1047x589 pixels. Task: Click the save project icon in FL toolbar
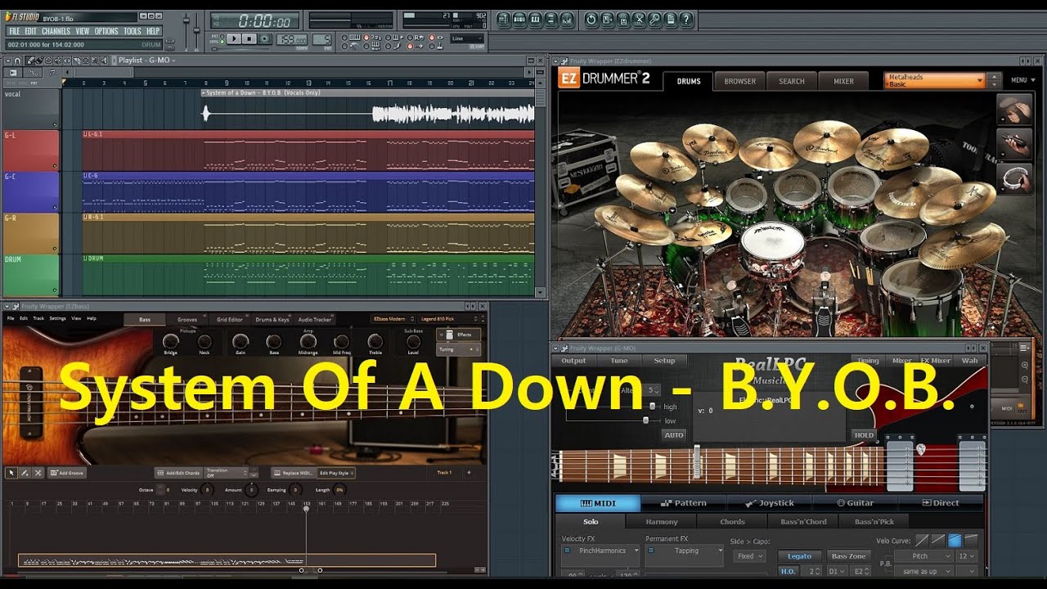point(607,20)
